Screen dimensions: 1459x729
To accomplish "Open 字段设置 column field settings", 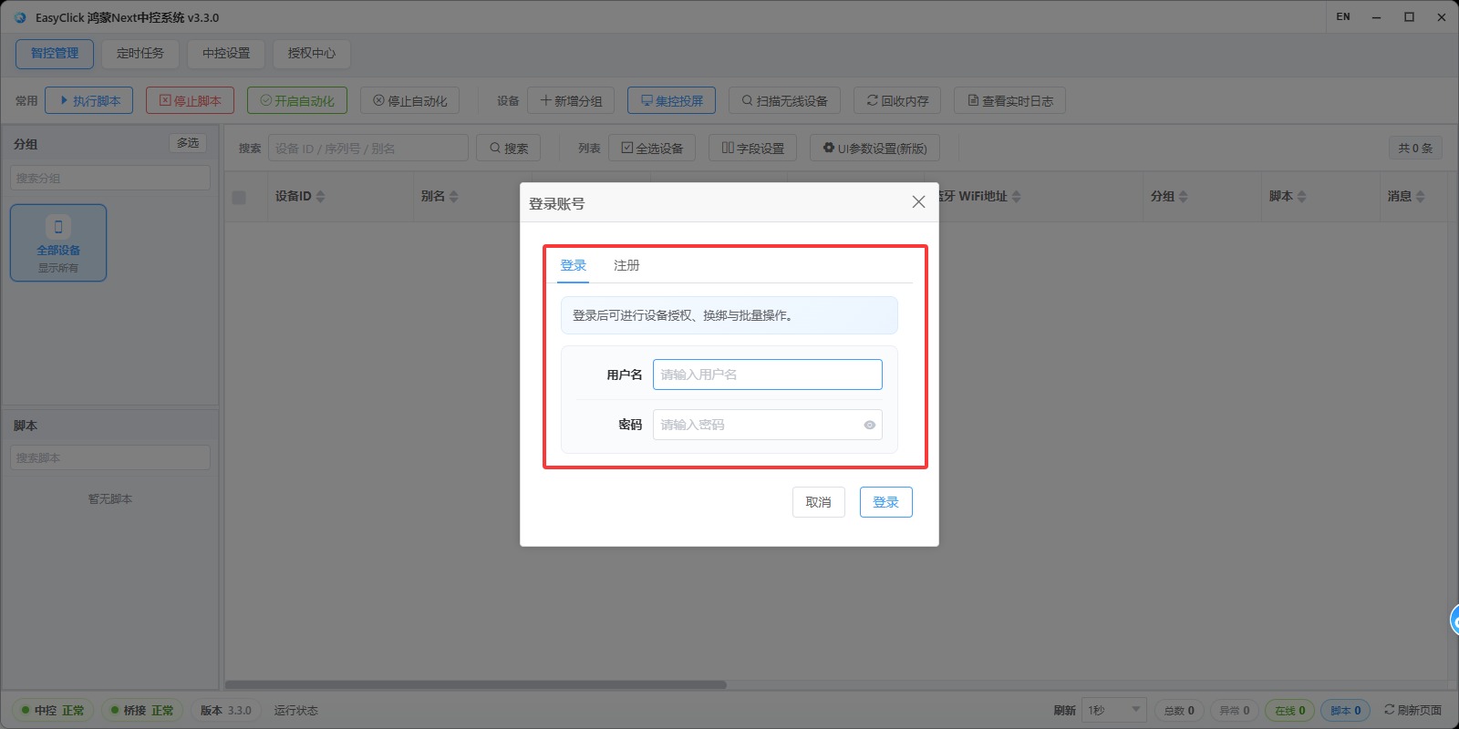I will coord(752,148).
